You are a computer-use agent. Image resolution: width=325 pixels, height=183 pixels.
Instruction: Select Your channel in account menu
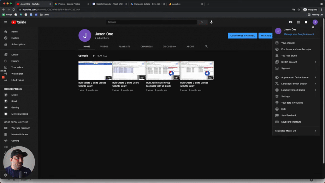coord(296,43)
